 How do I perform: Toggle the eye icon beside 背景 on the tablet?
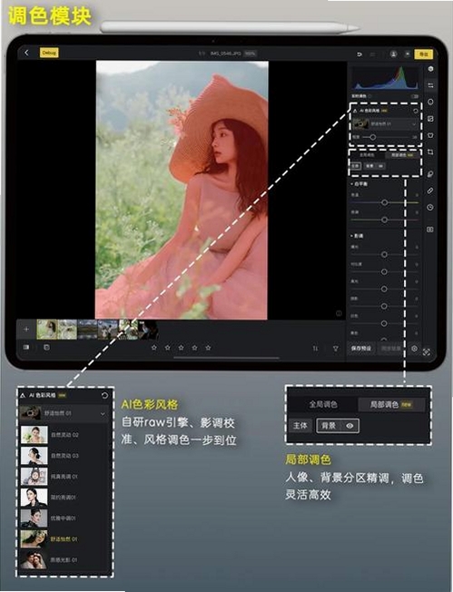click(x=380, y=166)
